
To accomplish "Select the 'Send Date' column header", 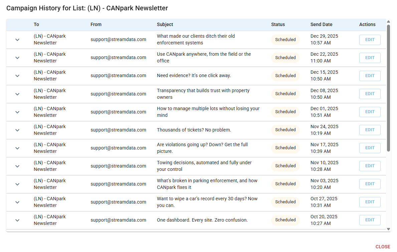I will pos(321,24).
